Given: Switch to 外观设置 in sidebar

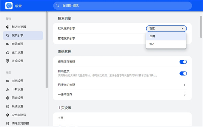Looking at the screenshot, I should 23,61.
